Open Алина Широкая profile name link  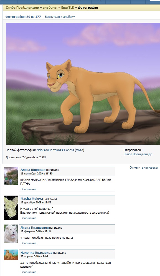pyautogui.click(x=33, y=170)
